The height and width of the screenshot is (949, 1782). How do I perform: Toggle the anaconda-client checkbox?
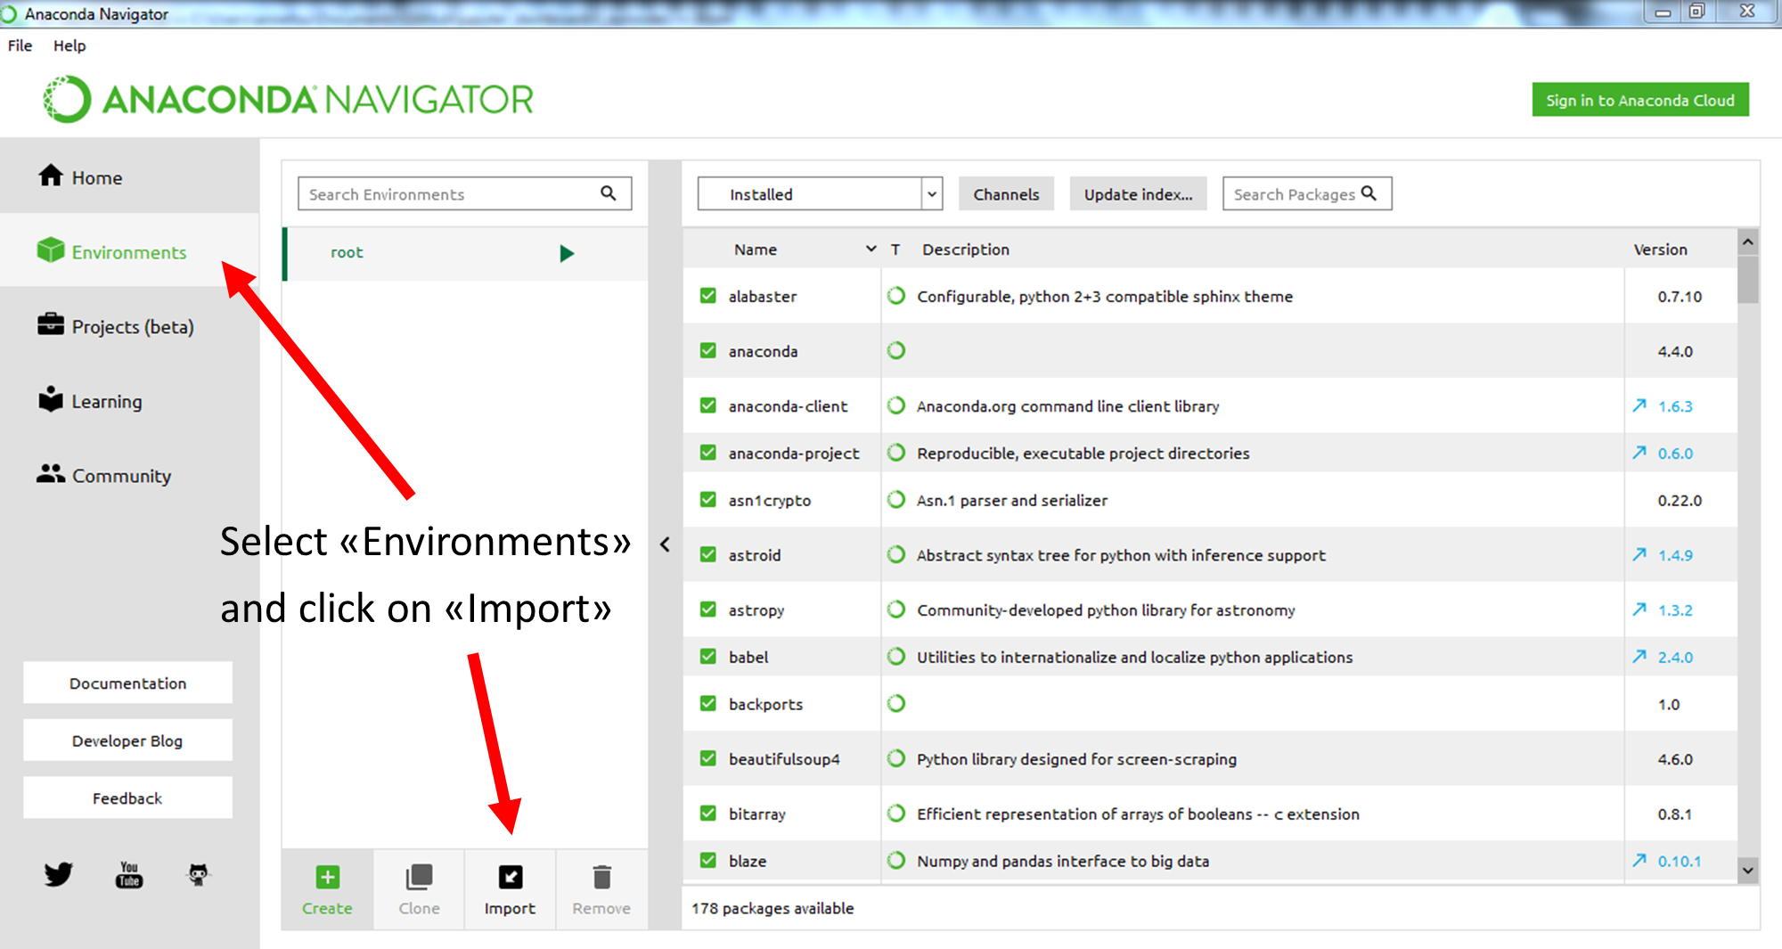point(708,405)
